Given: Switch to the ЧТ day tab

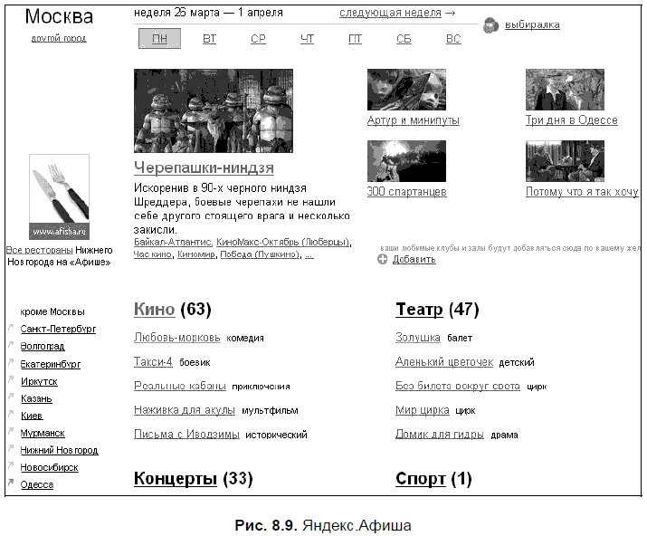Looking at the screenshot, I should [307, 39].
